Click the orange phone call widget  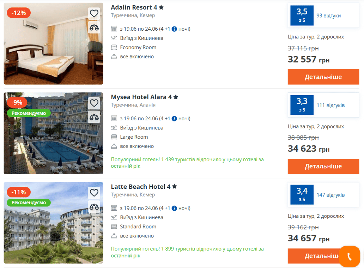(x=349, y=256)
